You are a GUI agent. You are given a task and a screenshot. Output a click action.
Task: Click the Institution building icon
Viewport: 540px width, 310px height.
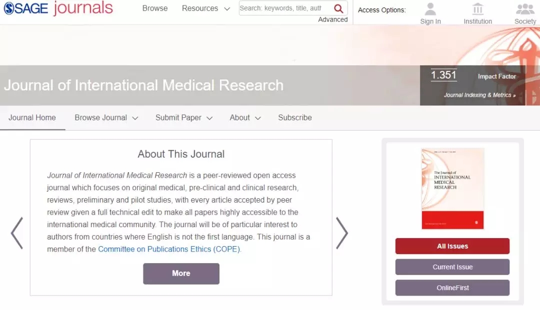(477, 9)
